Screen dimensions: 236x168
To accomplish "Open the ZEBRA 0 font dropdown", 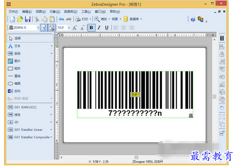I will point(38,28).
